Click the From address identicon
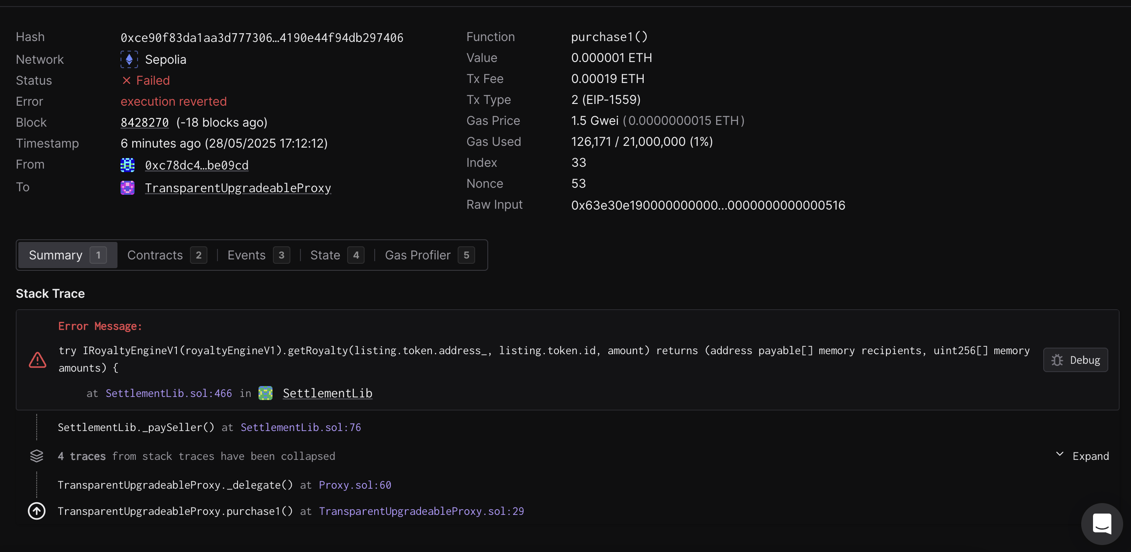Viewport: 1131px width, 552px height. 128,165
